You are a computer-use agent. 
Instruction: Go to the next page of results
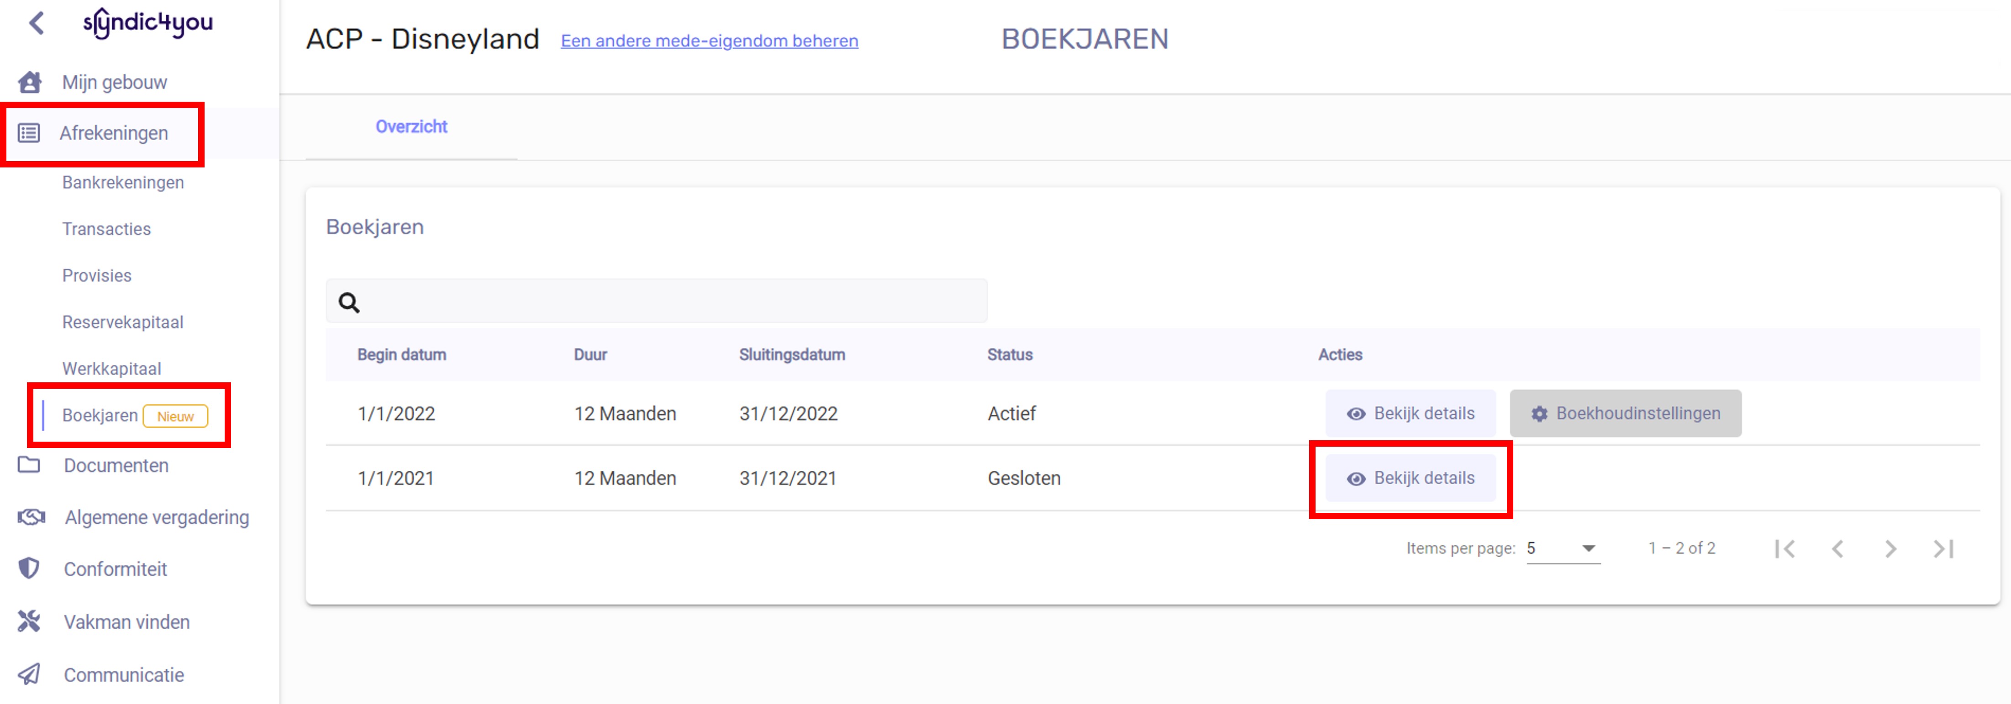[1890, 549]
